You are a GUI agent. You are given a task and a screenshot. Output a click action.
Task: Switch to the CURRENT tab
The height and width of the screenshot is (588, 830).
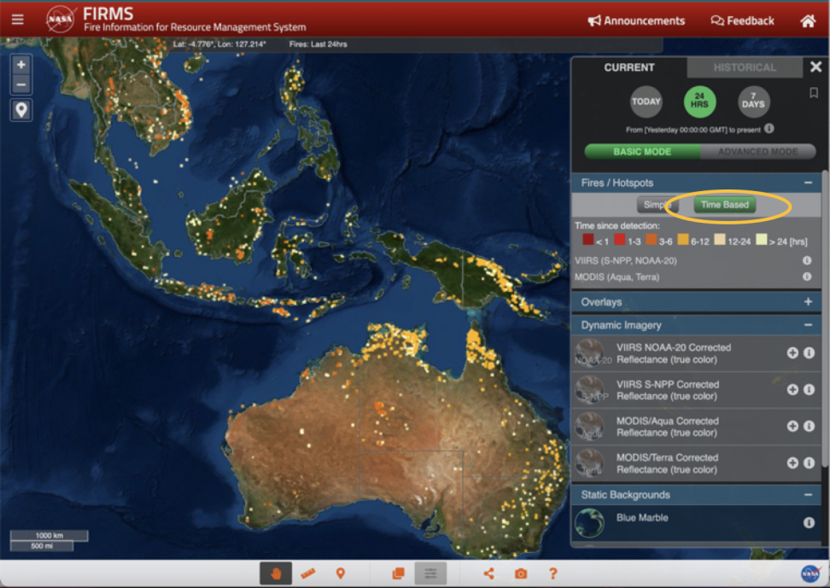[629, 67]
